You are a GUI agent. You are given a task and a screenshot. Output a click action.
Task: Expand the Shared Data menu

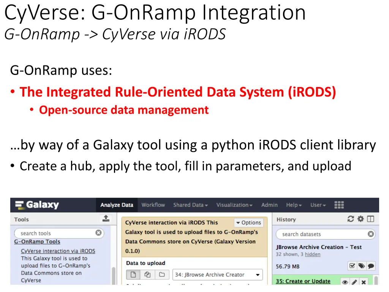click(x=191, y=205)
